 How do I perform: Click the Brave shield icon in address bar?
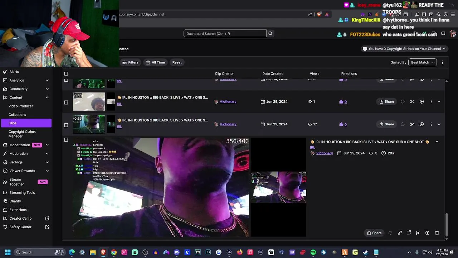point(319,14)
